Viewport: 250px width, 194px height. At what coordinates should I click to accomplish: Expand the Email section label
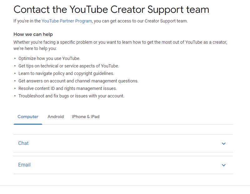(24, 165)
